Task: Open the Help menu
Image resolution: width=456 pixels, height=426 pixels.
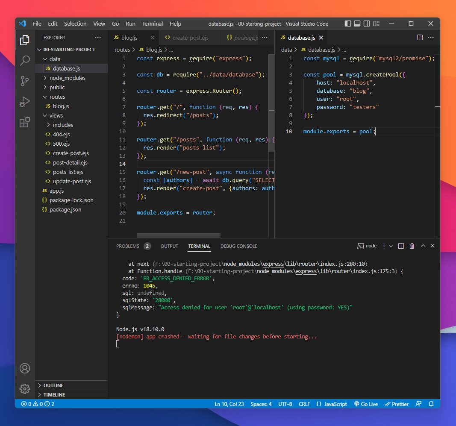Action: coord(175,24)
